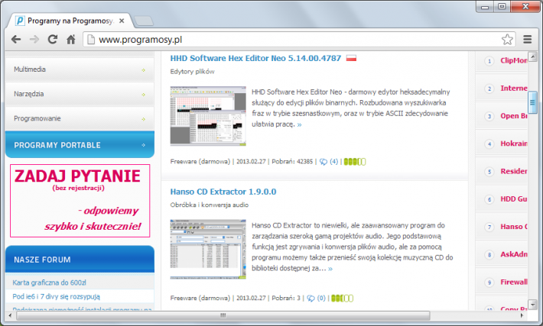This screenshot has width=543, height=326.
Task: Expand arrow next to Programowanie
Action: pos(143,119)
